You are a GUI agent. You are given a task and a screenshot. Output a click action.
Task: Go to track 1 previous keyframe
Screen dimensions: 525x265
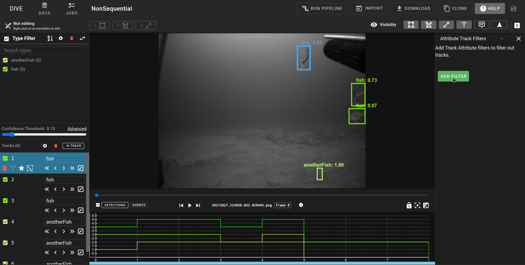click(x=55, y=168)
